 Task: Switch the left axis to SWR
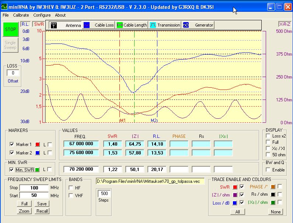[x=39, y=24]
